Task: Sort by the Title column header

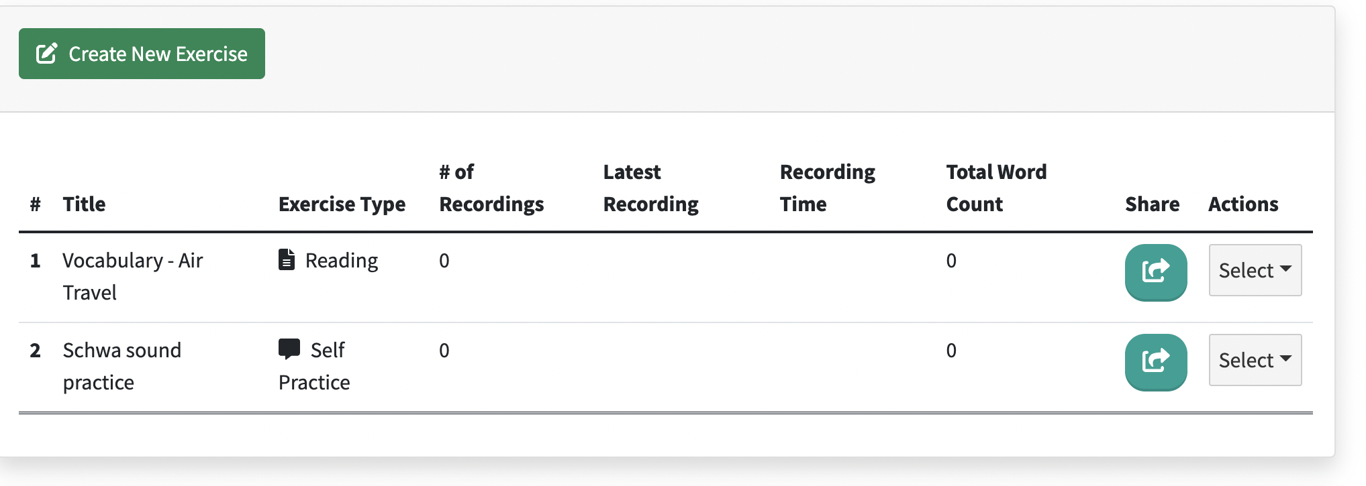Action: coord(84,204)
